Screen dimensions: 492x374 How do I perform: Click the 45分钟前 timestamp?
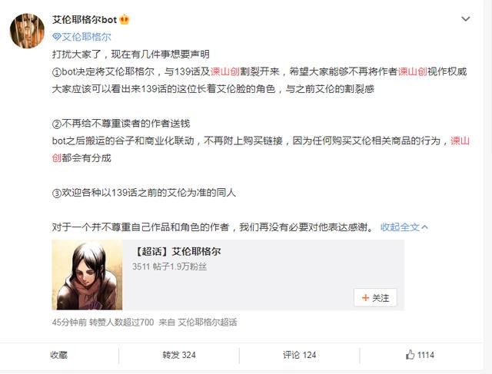69,323
